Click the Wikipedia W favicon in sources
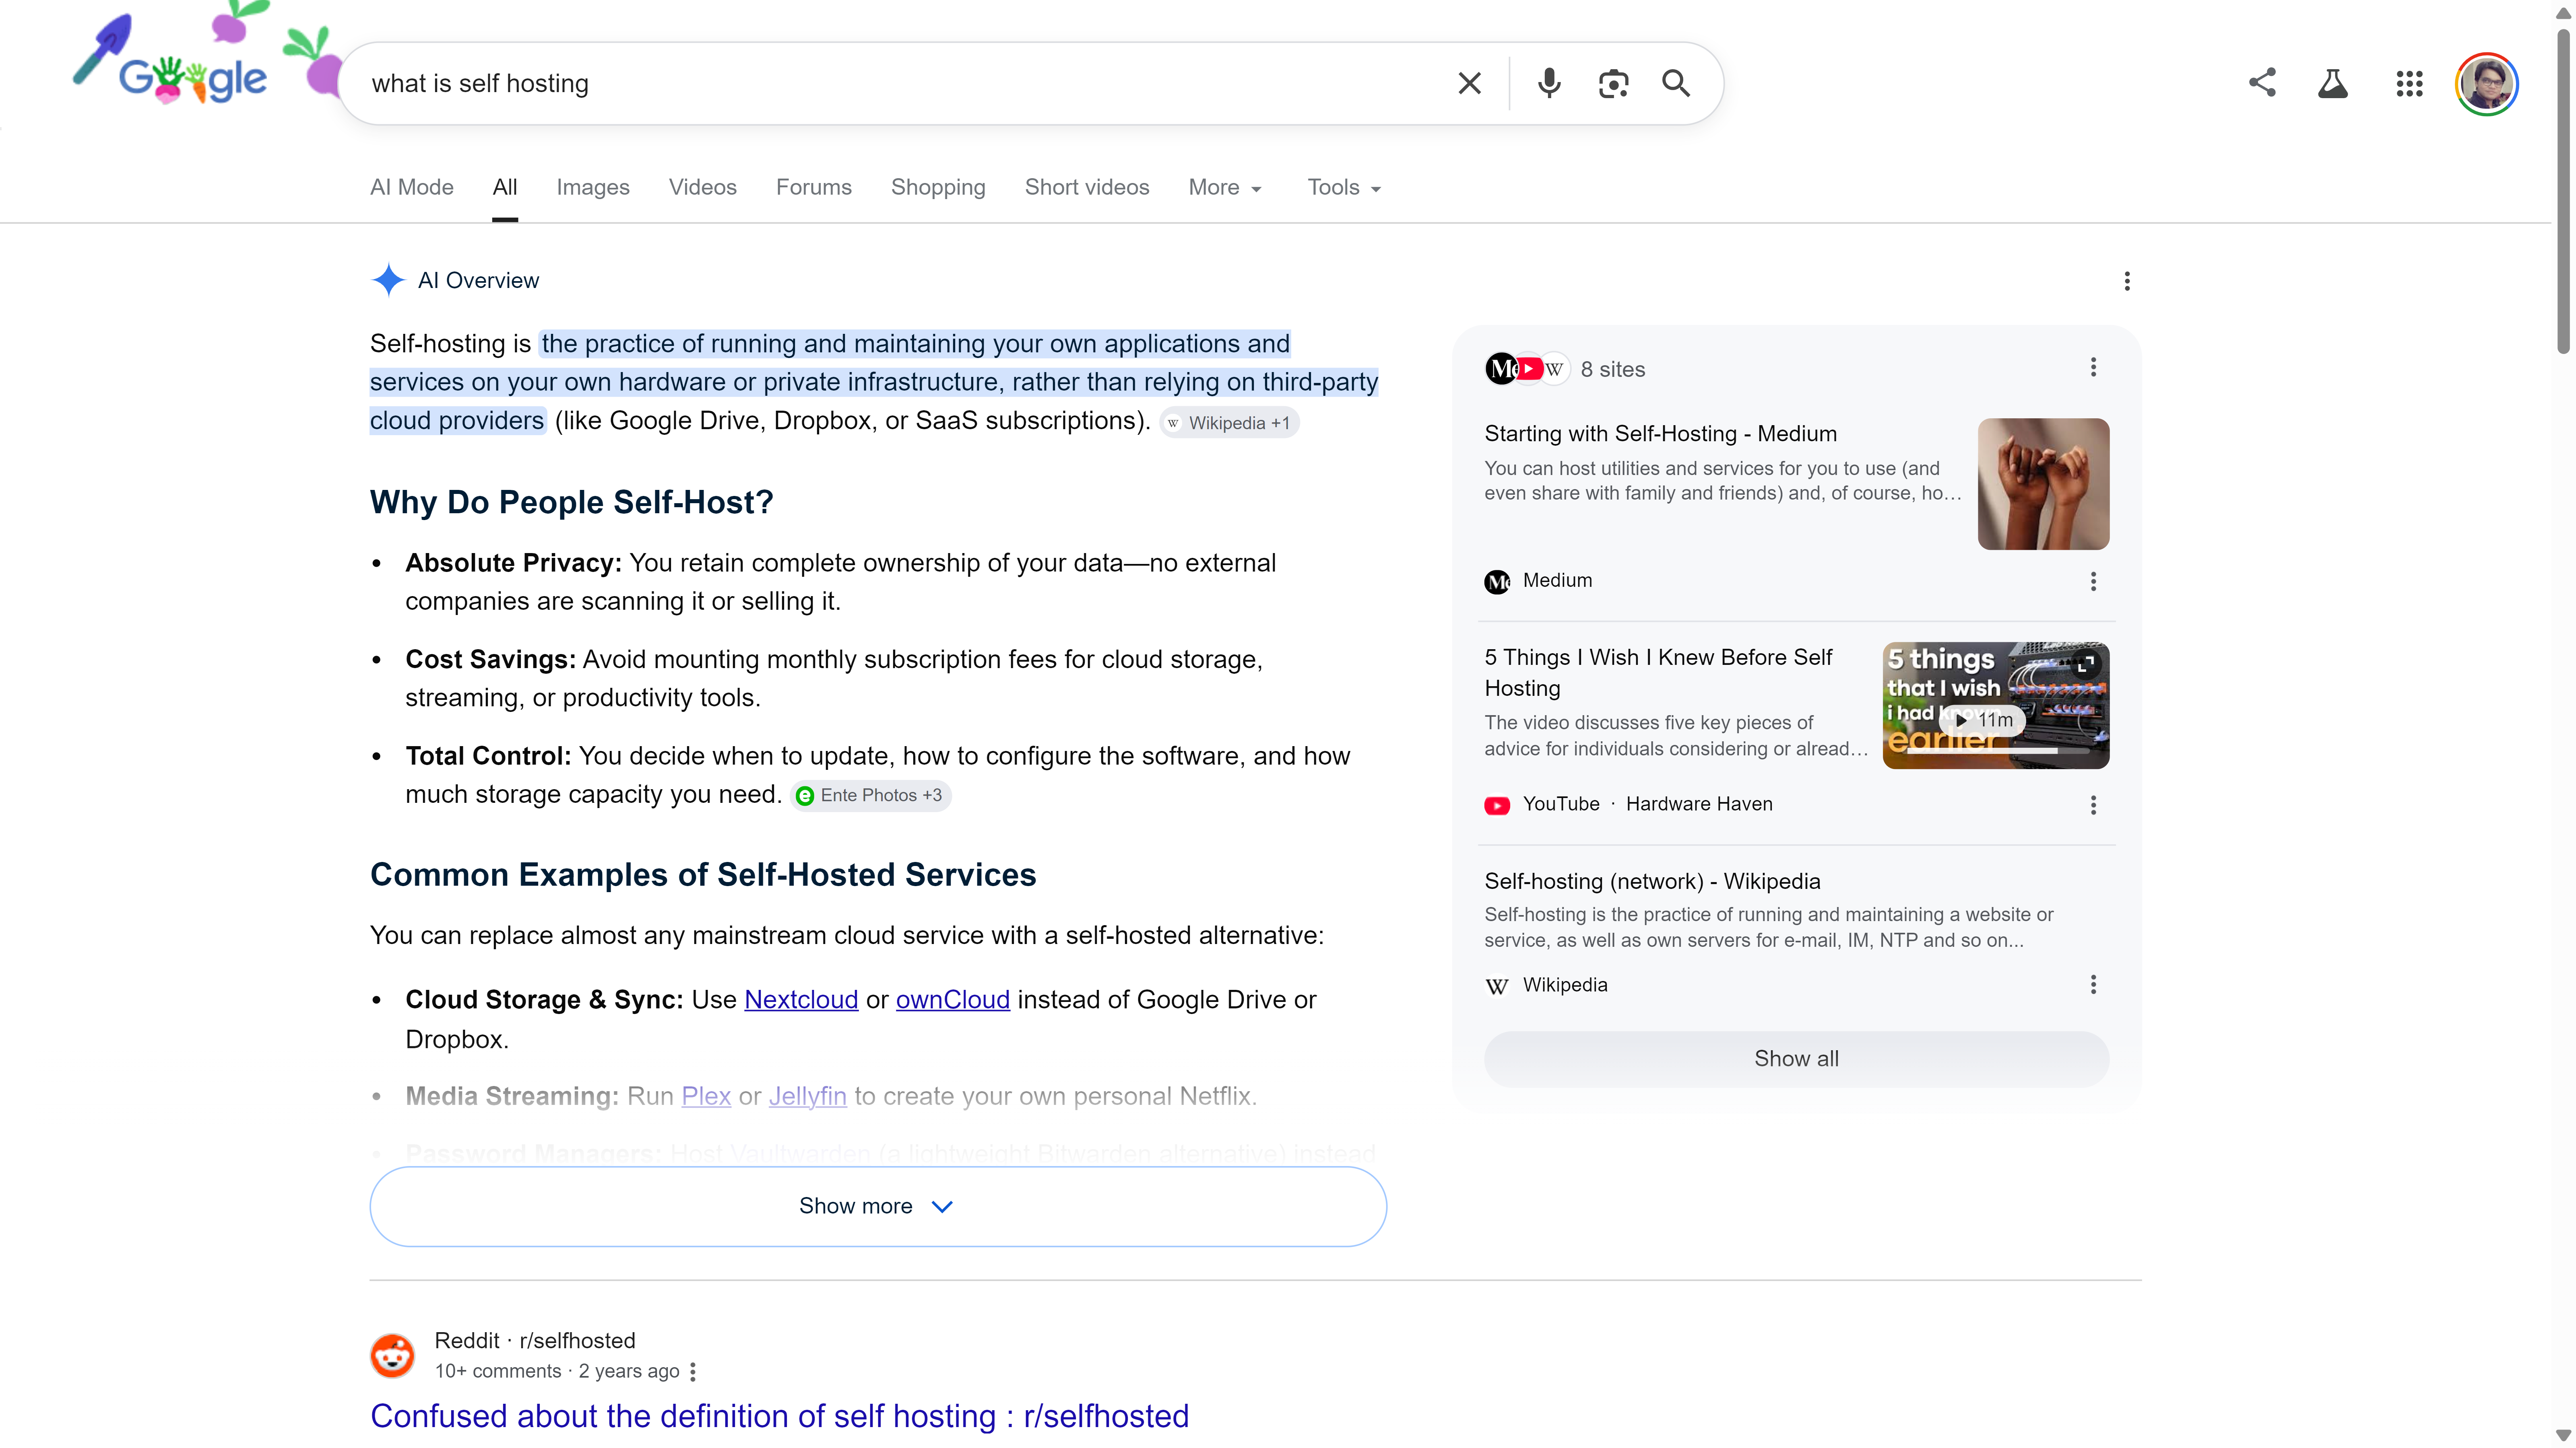This screenshot has width=2576, height=1448. [1497, 986]
